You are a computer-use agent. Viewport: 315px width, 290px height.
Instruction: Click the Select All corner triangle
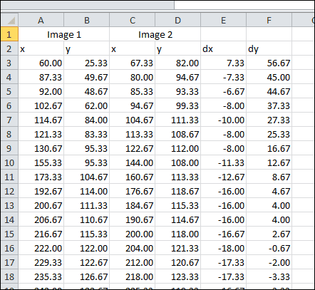[x=9, y=20]
